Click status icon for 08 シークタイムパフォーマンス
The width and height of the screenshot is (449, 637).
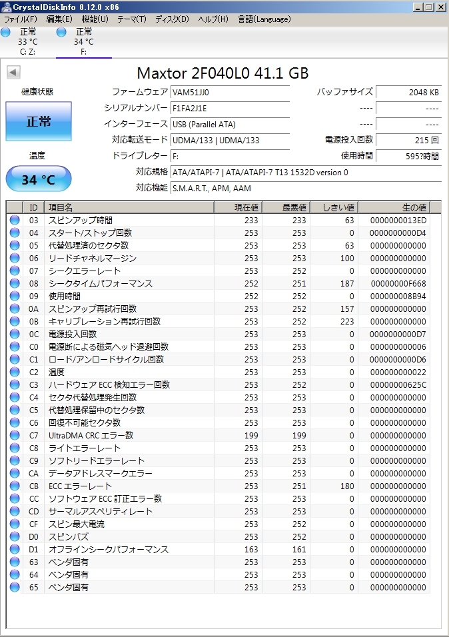click(15, 284)
